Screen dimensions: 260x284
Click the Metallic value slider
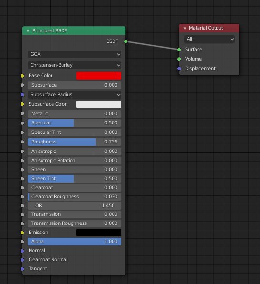pos(74,114)
